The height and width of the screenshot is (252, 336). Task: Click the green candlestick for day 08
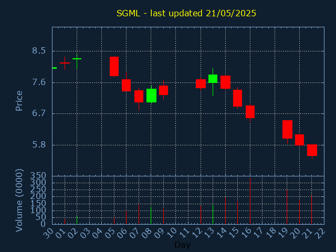click(x=151, y=96)
